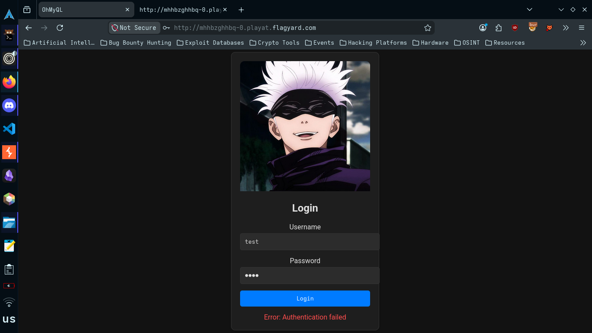The width and height of the screenshot is (592, 333).
Task: Expand Exploit Databases bookmark folder
Action: point(211,42)
